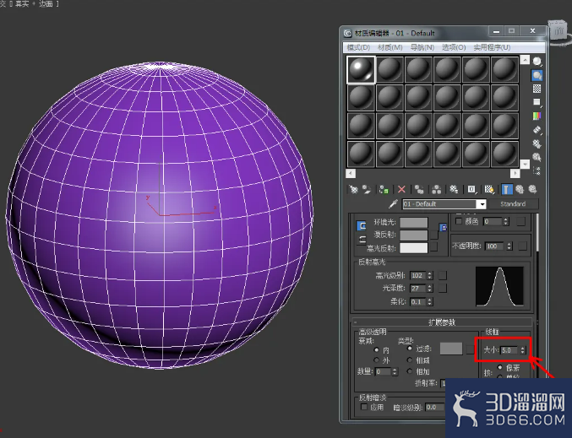Open the 选项(O) menu
This screenshot has width=572, height=438.
tap(454, 47)
